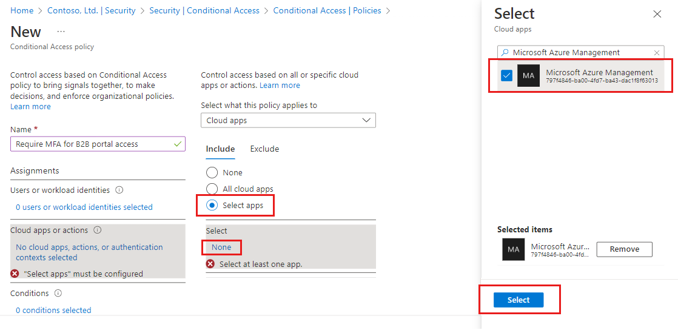Click 0 users or workload identities selected
Viewport: 678px width, 330px height.
(84, 207)
